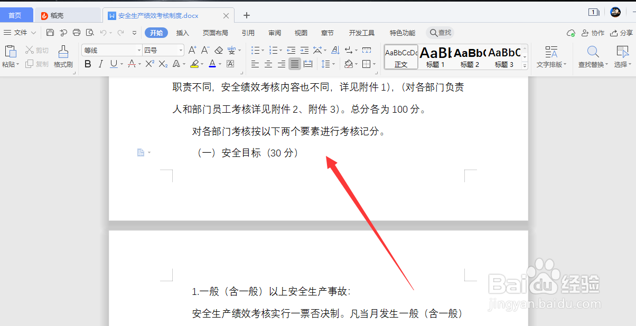
Task: Apply subscript with the X₂ icon
Action: tap(163, 64)
